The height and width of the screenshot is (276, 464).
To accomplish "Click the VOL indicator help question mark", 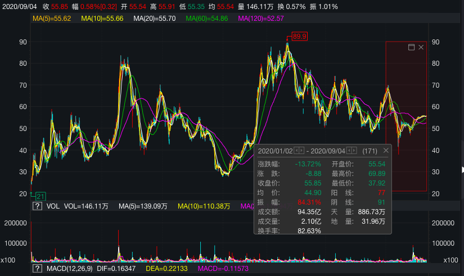I will click(x=38, y=206).
